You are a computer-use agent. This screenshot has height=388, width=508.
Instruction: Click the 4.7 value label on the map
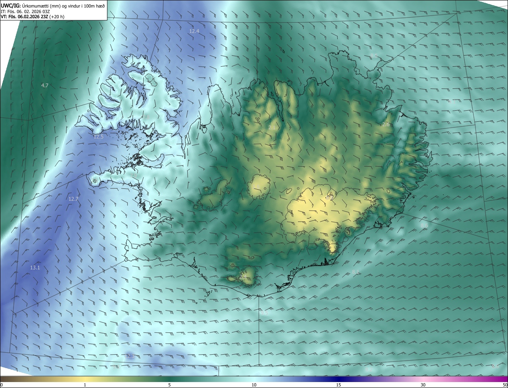click(44, 85)
